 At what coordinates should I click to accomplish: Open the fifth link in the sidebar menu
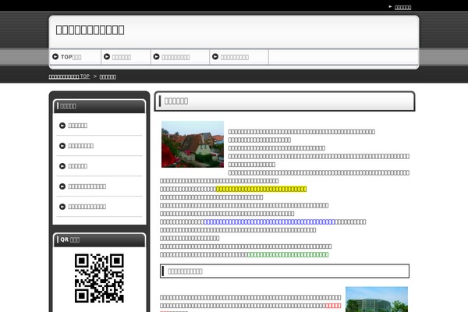point(87,207)
